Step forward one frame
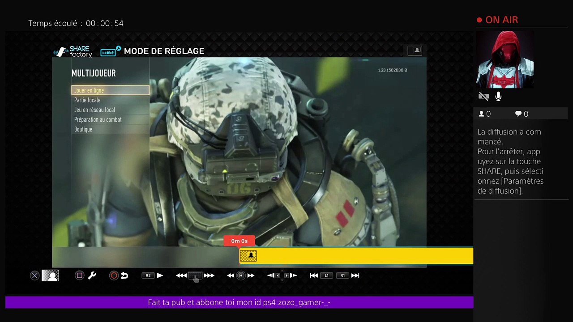Image resolution: width=573 pixels, height=322 pixels. click(x=293, y=275)
